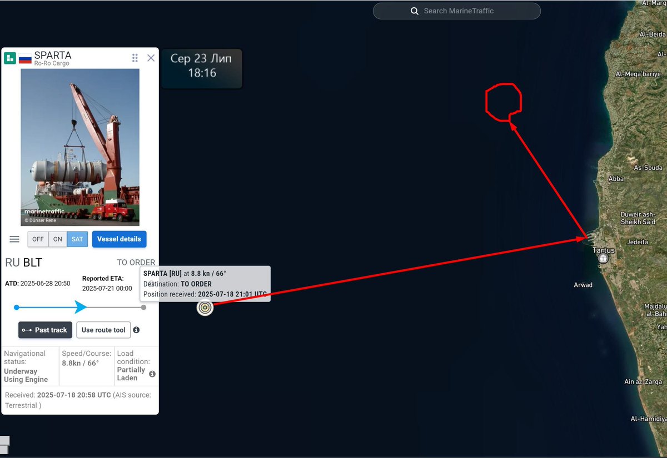Click the Jedeita map label
The width and height of the screenshot is (667, 458).
[x=637, y=242]
